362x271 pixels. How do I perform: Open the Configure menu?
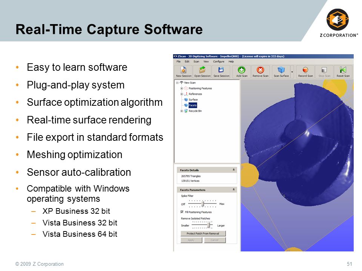[x=219, y=61]
